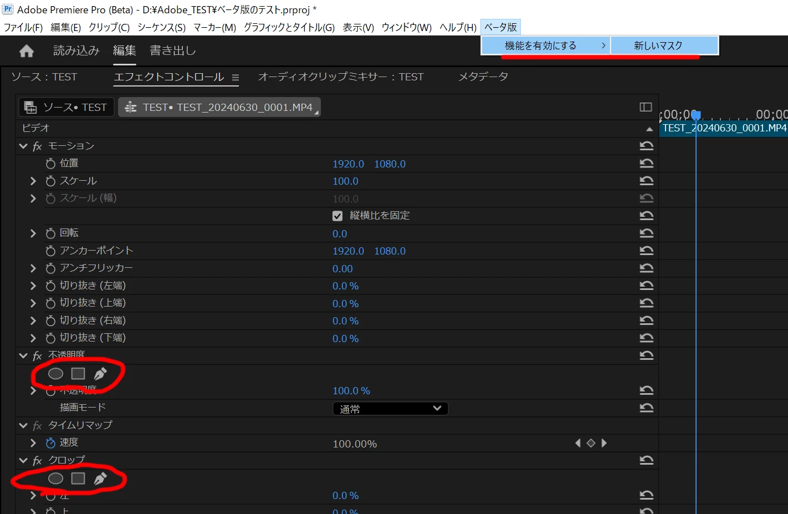Select ソース• TEST source button
The height and width of the screenshot is (514, 788).
point(66,107)
